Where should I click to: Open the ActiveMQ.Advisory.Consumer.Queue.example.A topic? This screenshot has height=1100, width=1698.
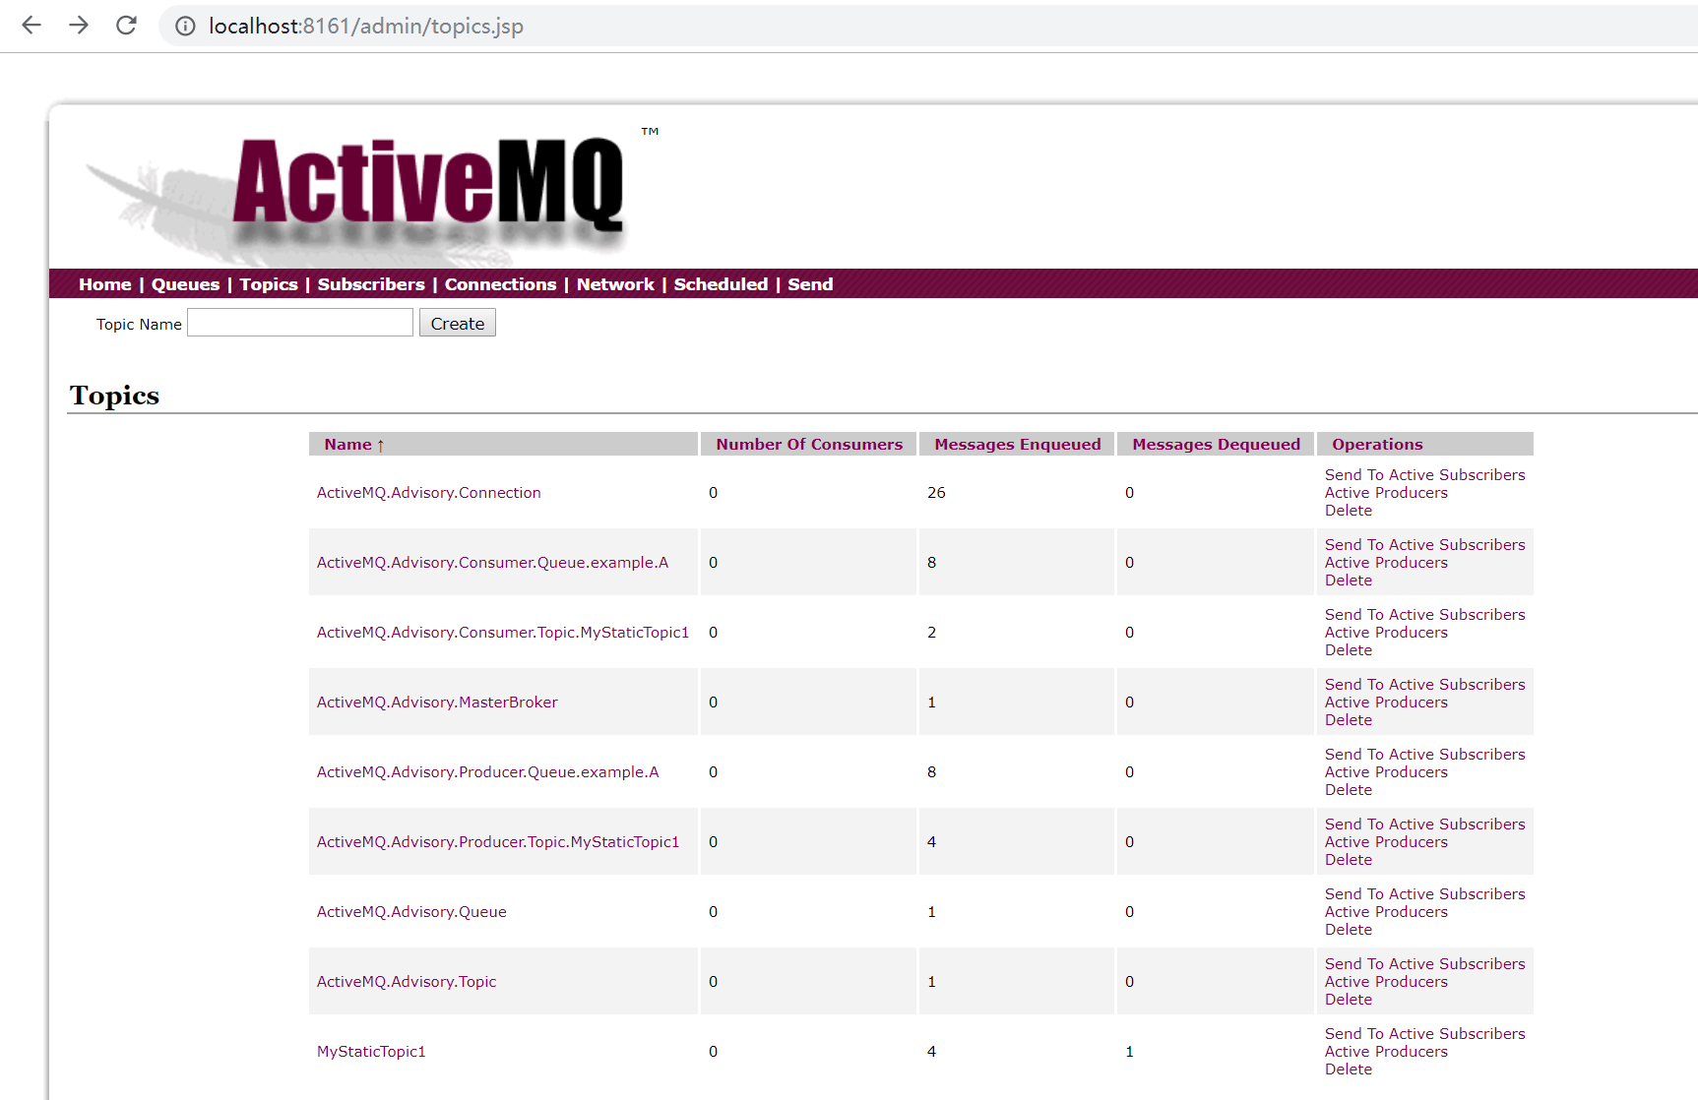[492, 563]
